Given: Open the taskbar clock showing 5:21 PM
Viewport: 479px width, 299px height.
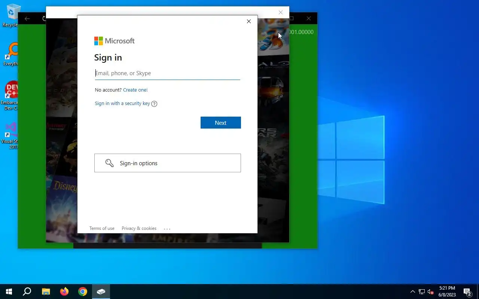Looking at the screenshot, I should click(x=447, y=292).
